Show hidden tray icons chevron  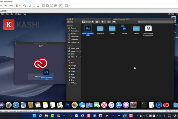137,116
